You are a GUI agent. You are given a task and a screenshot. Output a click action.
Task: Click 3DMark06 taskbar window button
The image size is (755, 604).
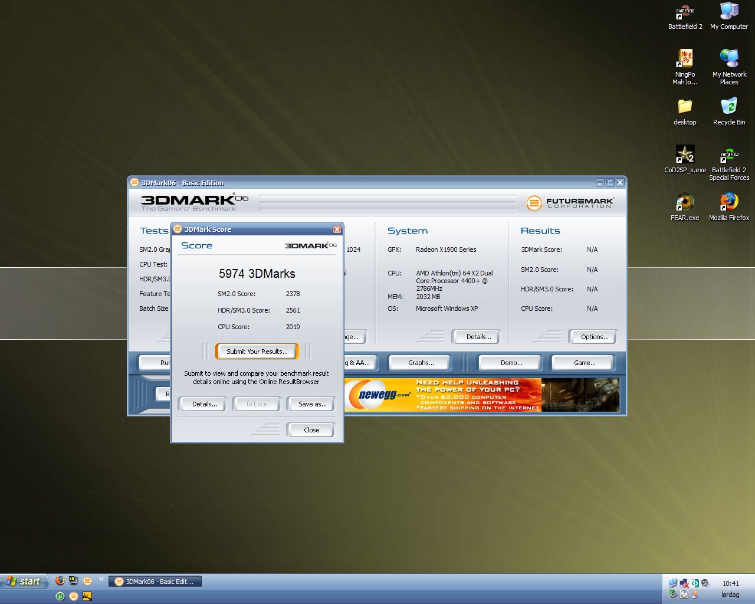click(x=155, y=582)
